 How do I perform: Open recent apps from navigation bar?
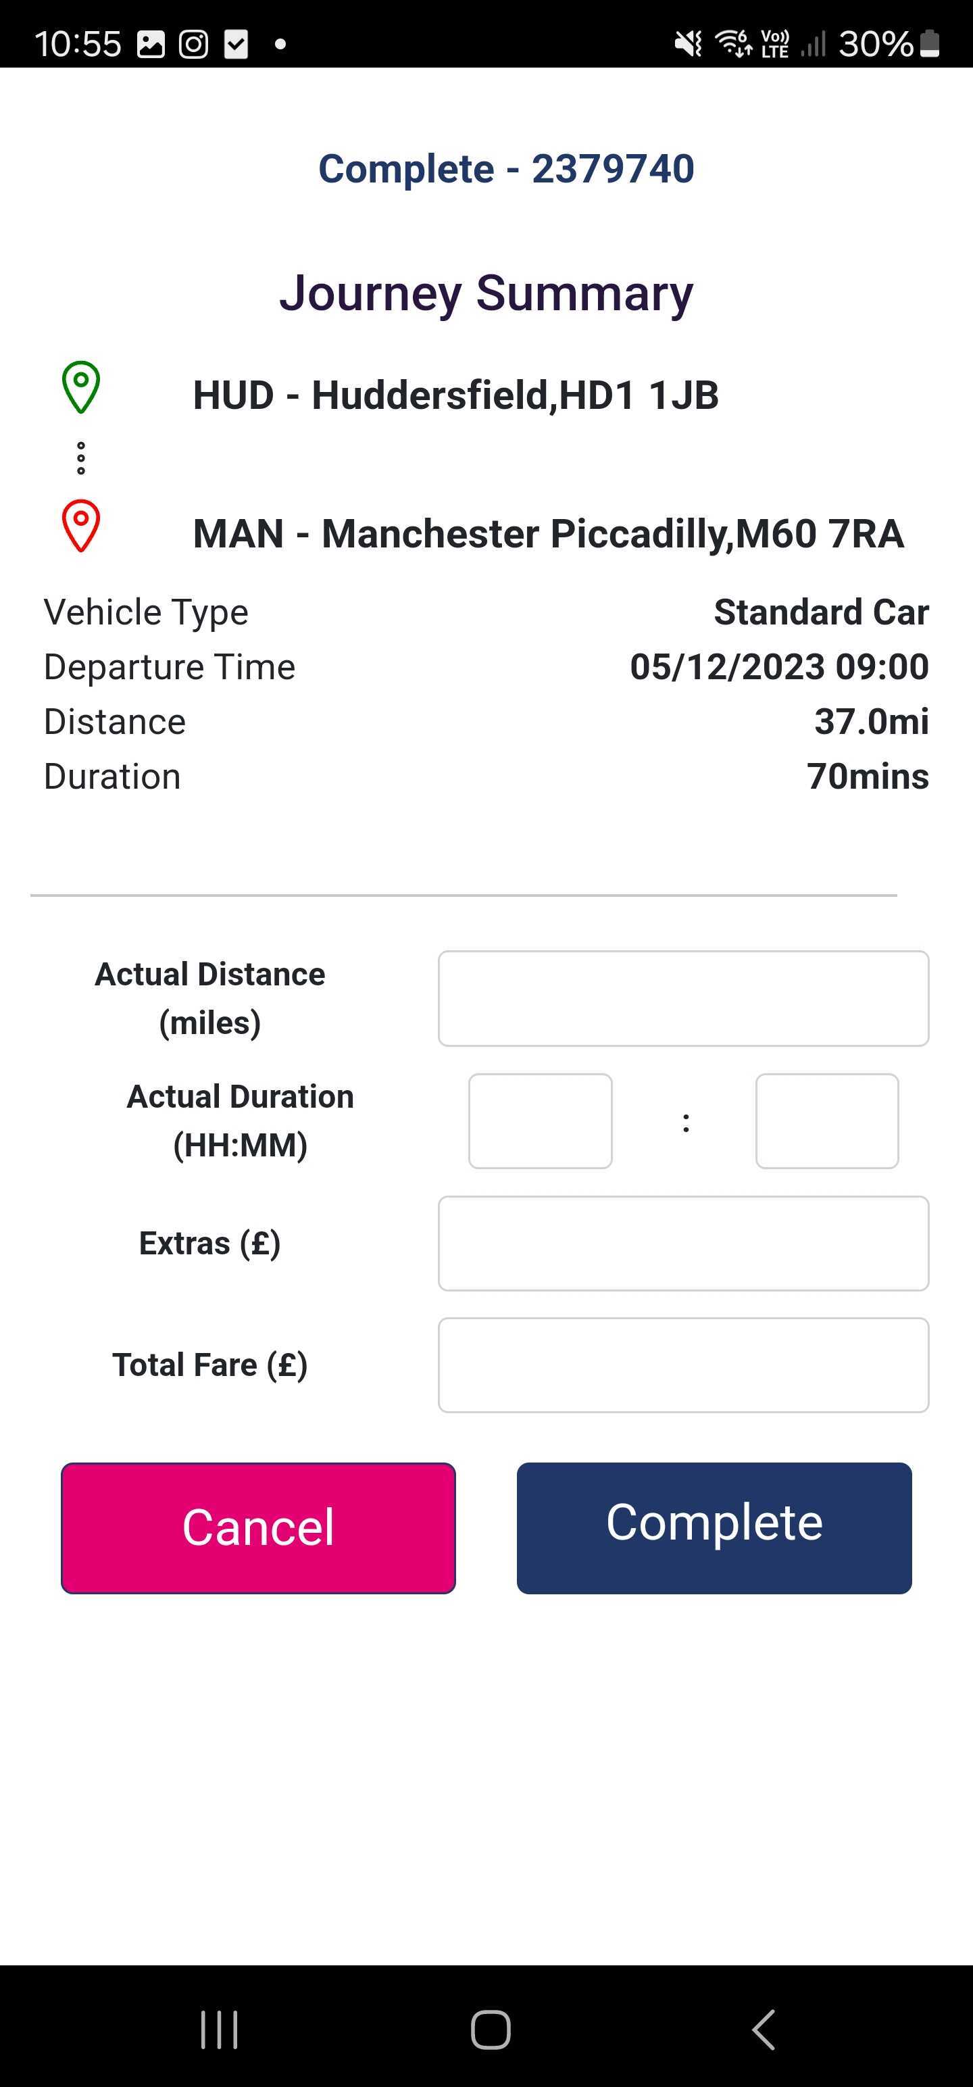point(219,2030)
